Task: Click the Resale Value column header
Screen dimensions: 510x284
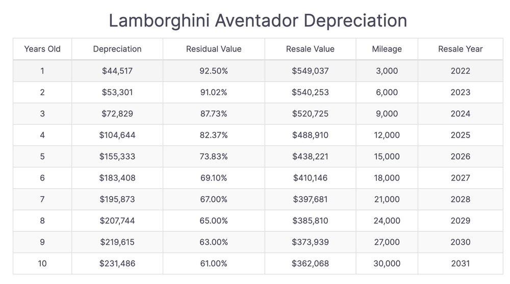Action: pos(310,49)
